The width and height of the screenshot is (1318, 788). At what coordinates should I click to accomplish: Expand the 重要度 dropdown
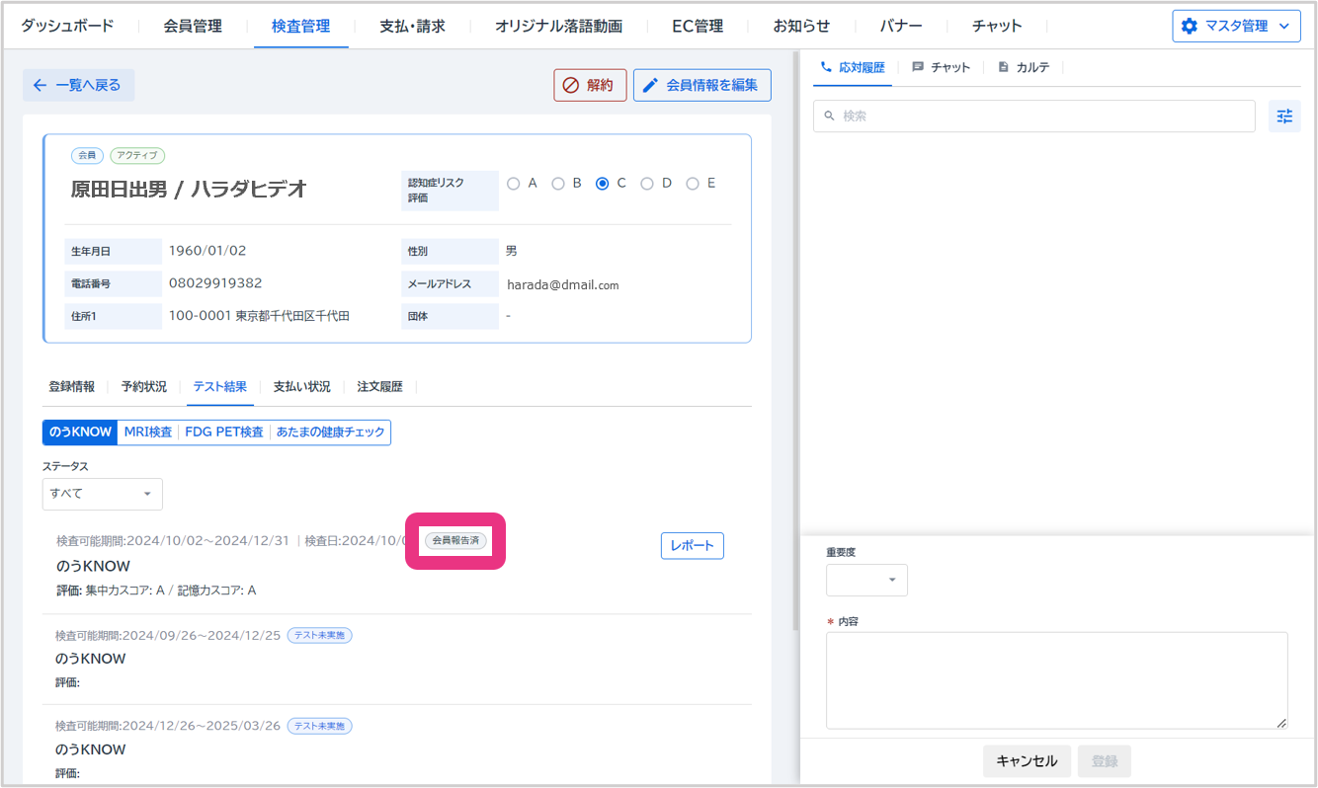(866, 581)
